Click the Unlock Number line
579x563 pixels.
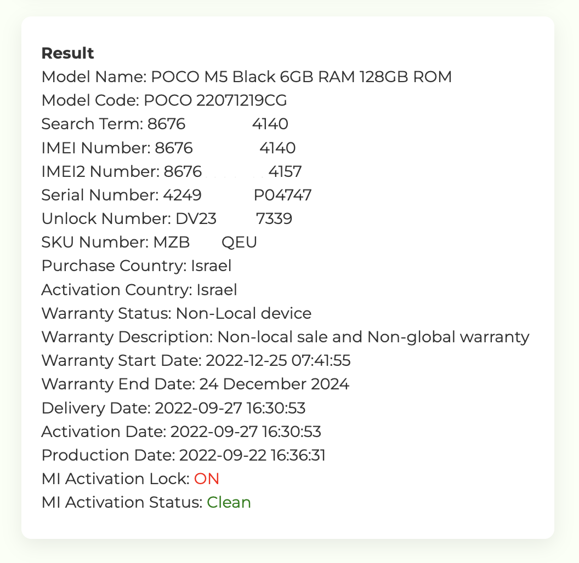[167, 219]
